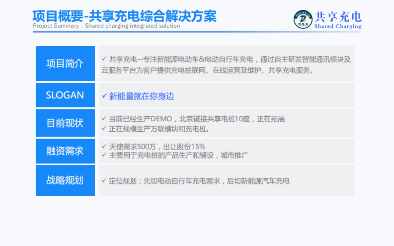Click the checkmark beside 目前已经生产DEMO line
Screen dimensions: 394x246
point(104,119)
